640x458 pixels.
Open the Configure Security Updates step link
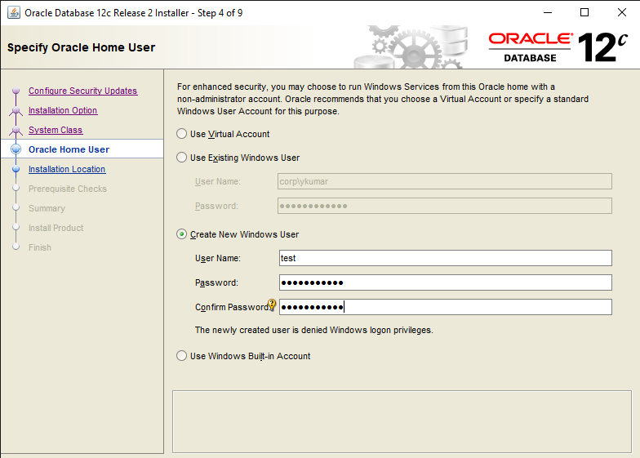coord(82,91)
